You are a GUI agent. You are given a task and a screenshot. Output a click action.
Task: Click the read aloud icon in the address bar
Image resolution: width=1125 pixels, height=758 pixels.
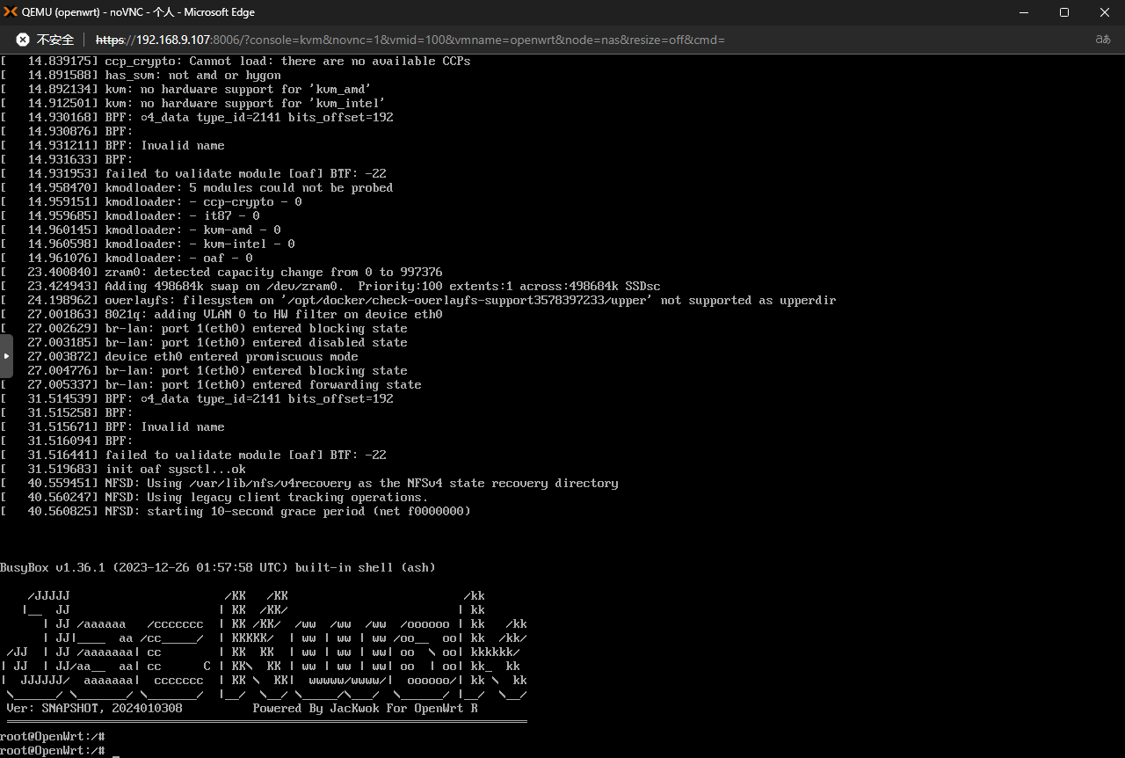pos(1102,40)
